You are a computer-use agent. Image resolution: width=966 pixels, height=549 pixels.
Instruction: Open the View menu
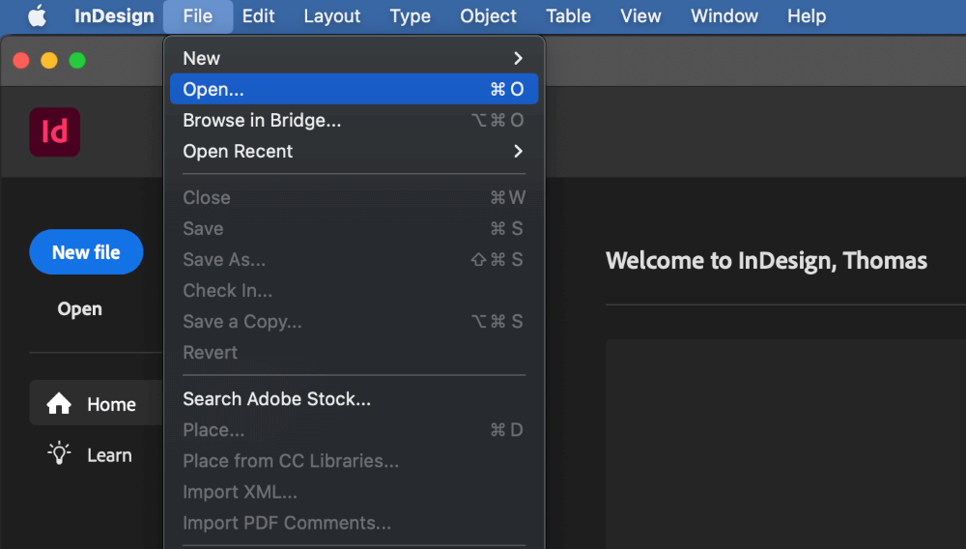tap(640, 16)
